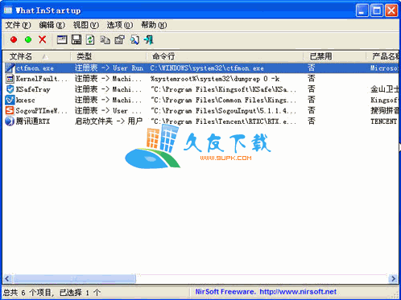Image resolution: width=401 pixels, height=300 pixels.
Task: Click the SogouPYImeW orange S icon
Action: (x=10, y=110)
